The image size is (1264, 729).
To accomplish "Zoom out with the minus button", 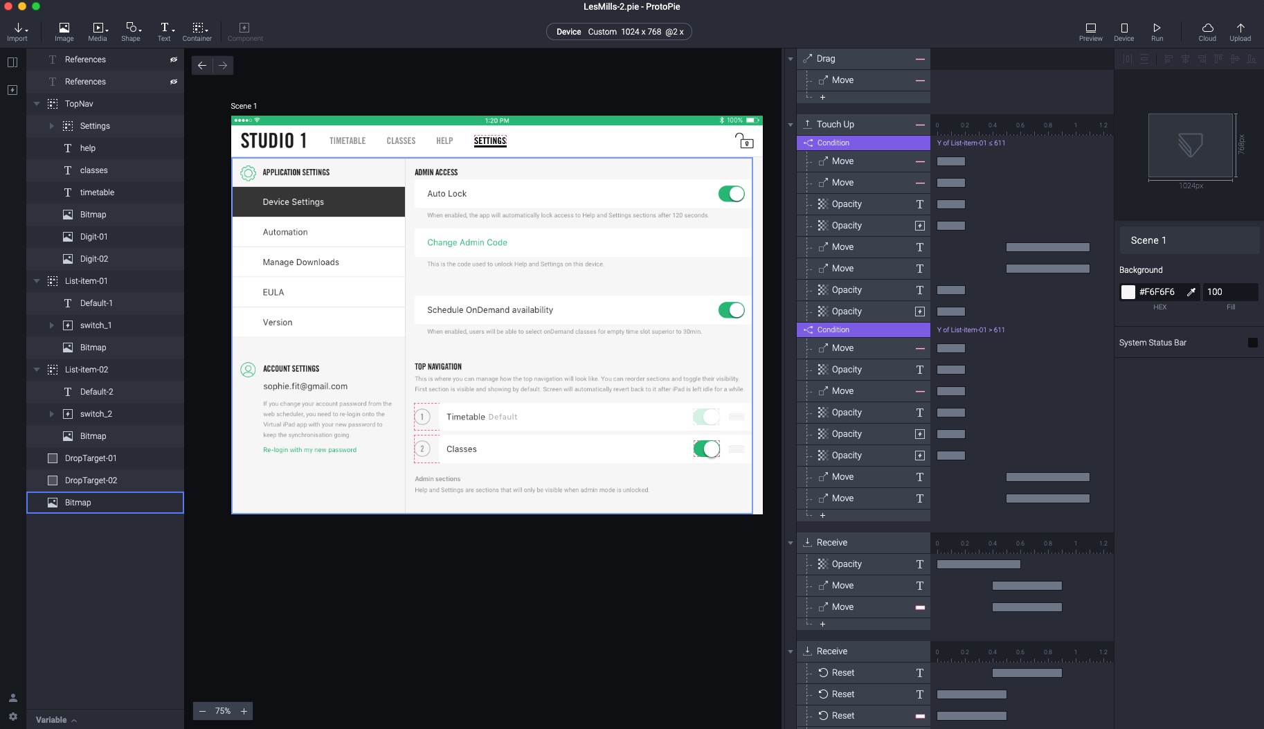I will coord(202,711).
